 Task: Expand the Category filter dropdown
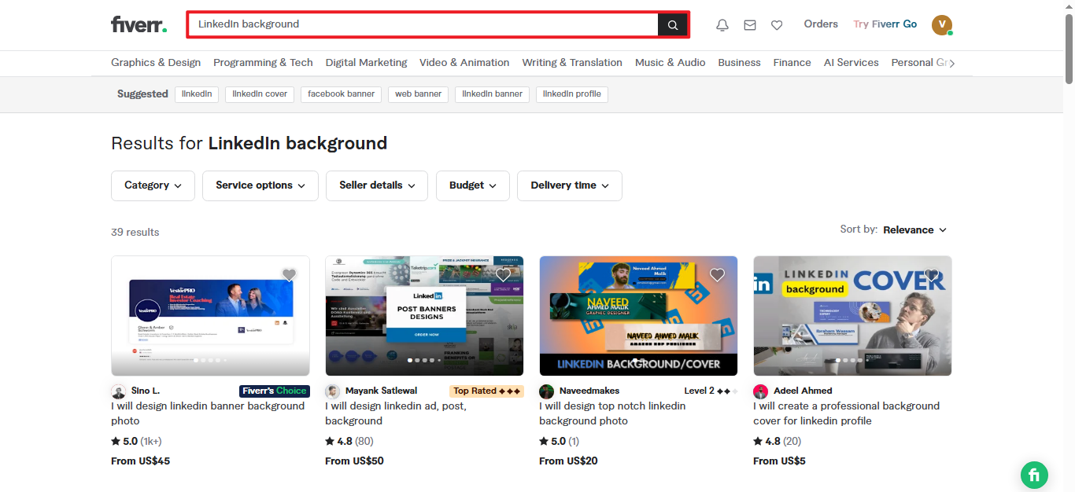tap(153, 185)
